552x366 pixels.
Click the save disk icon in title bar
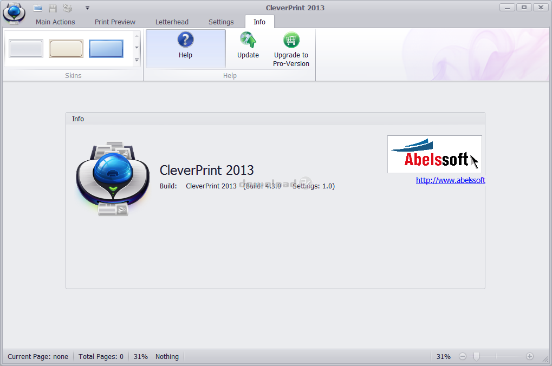(x=53, y=8)
